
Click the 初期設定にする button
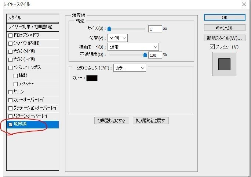112,120
